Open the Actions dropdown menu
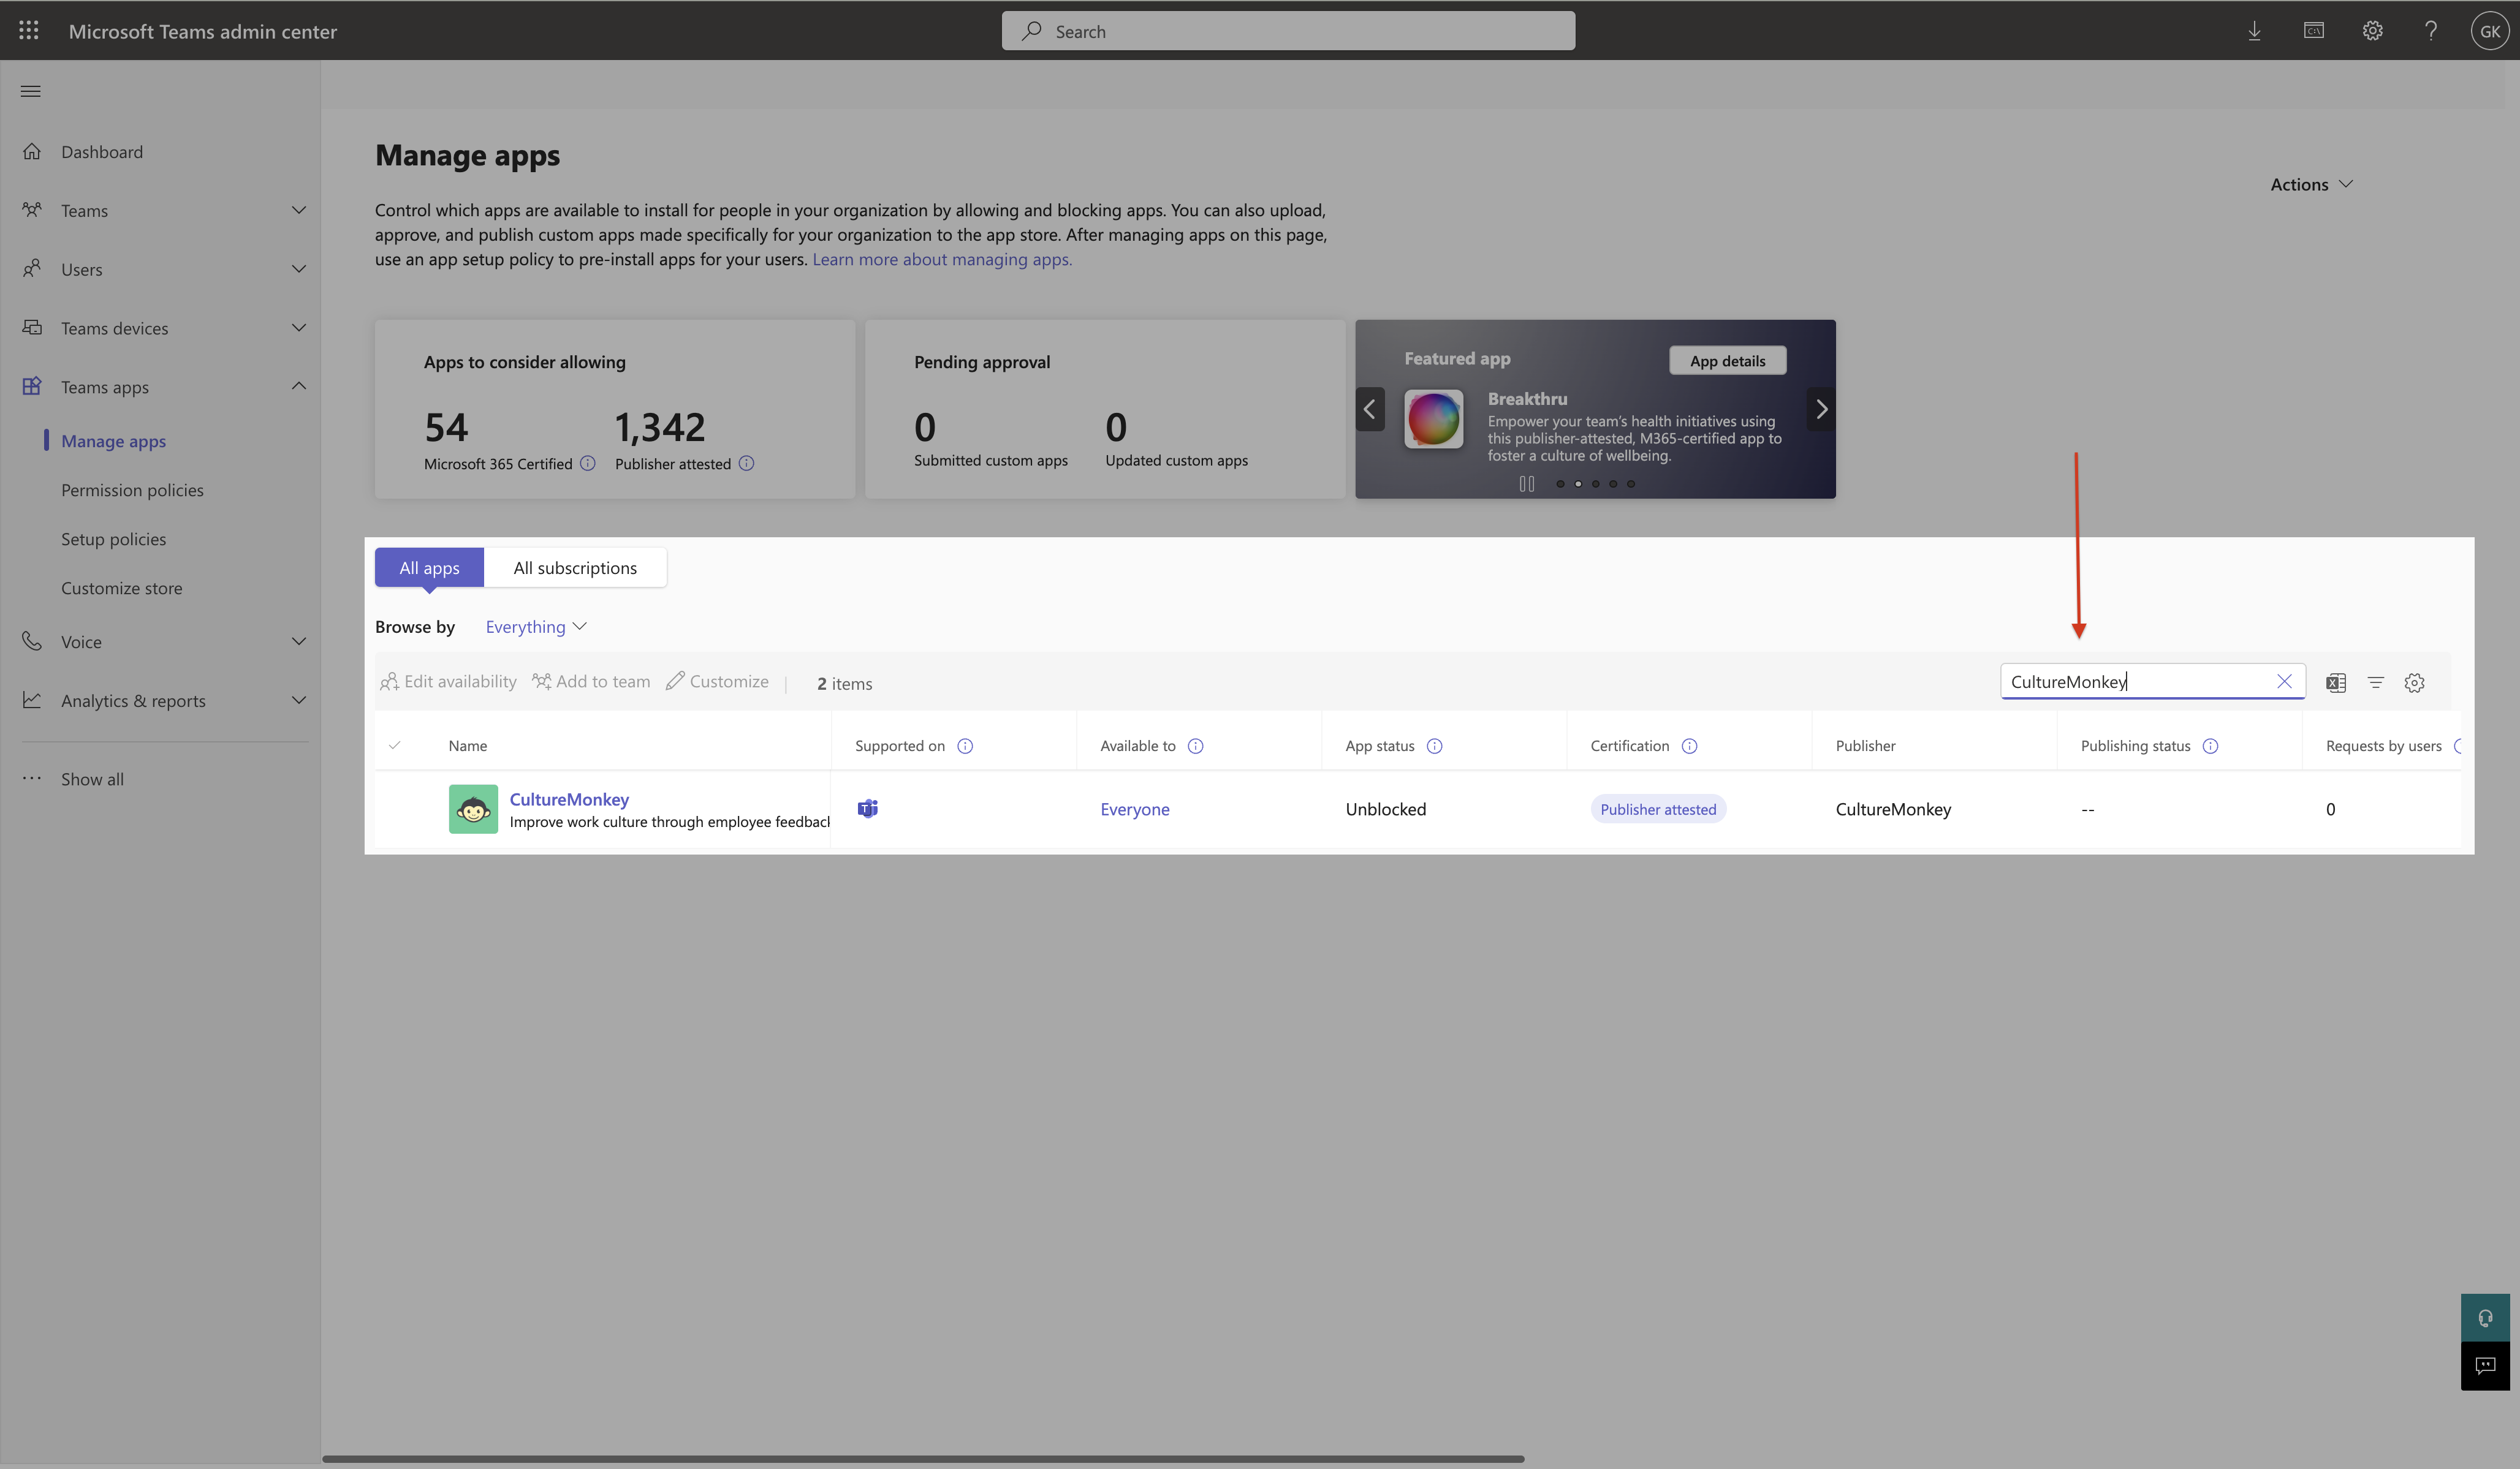This screenshot has height=1469, width=2520. [x=2311, y=184]
